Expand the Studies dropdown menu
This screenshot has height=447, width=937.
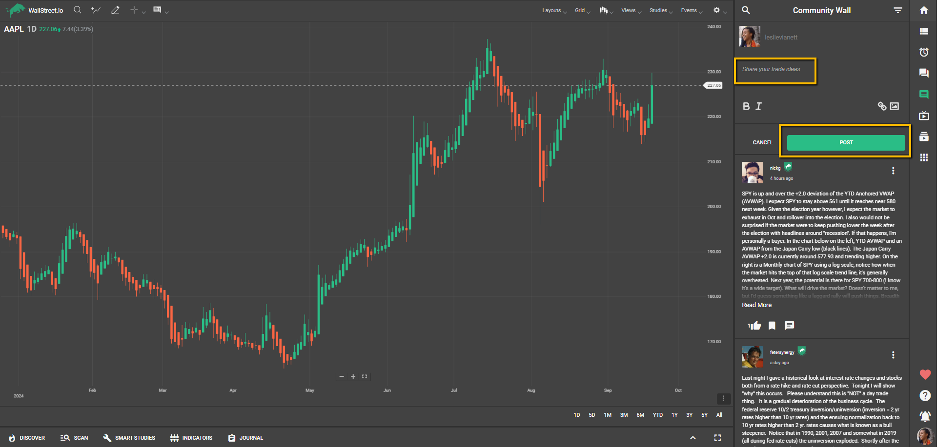click(x=660, y=10)
